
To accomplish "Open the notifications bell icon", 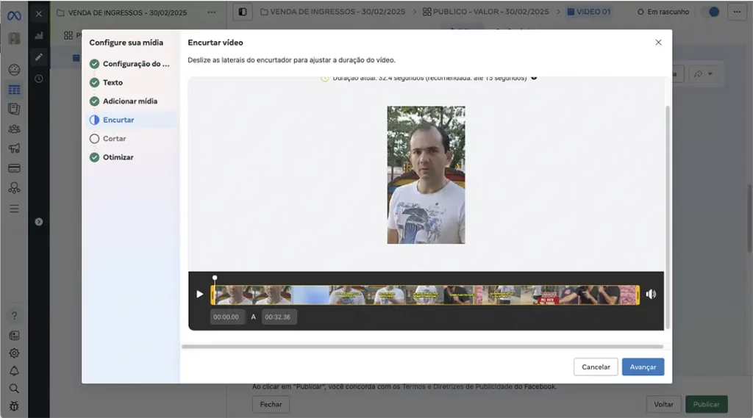I will pos(14,370).
